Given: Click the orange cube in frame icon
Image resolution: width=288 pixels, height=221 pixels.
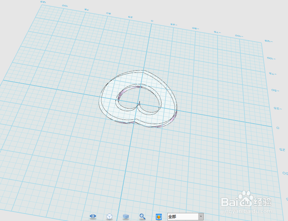Looking at the screenshot, I should tap(159, 216).
